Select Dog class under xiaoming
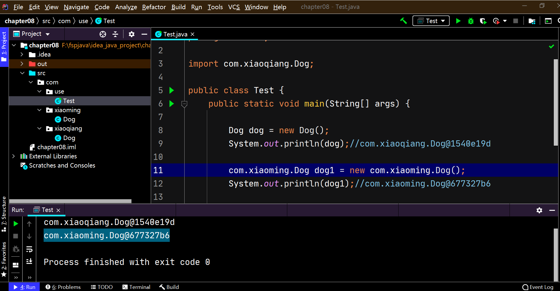 69,119
